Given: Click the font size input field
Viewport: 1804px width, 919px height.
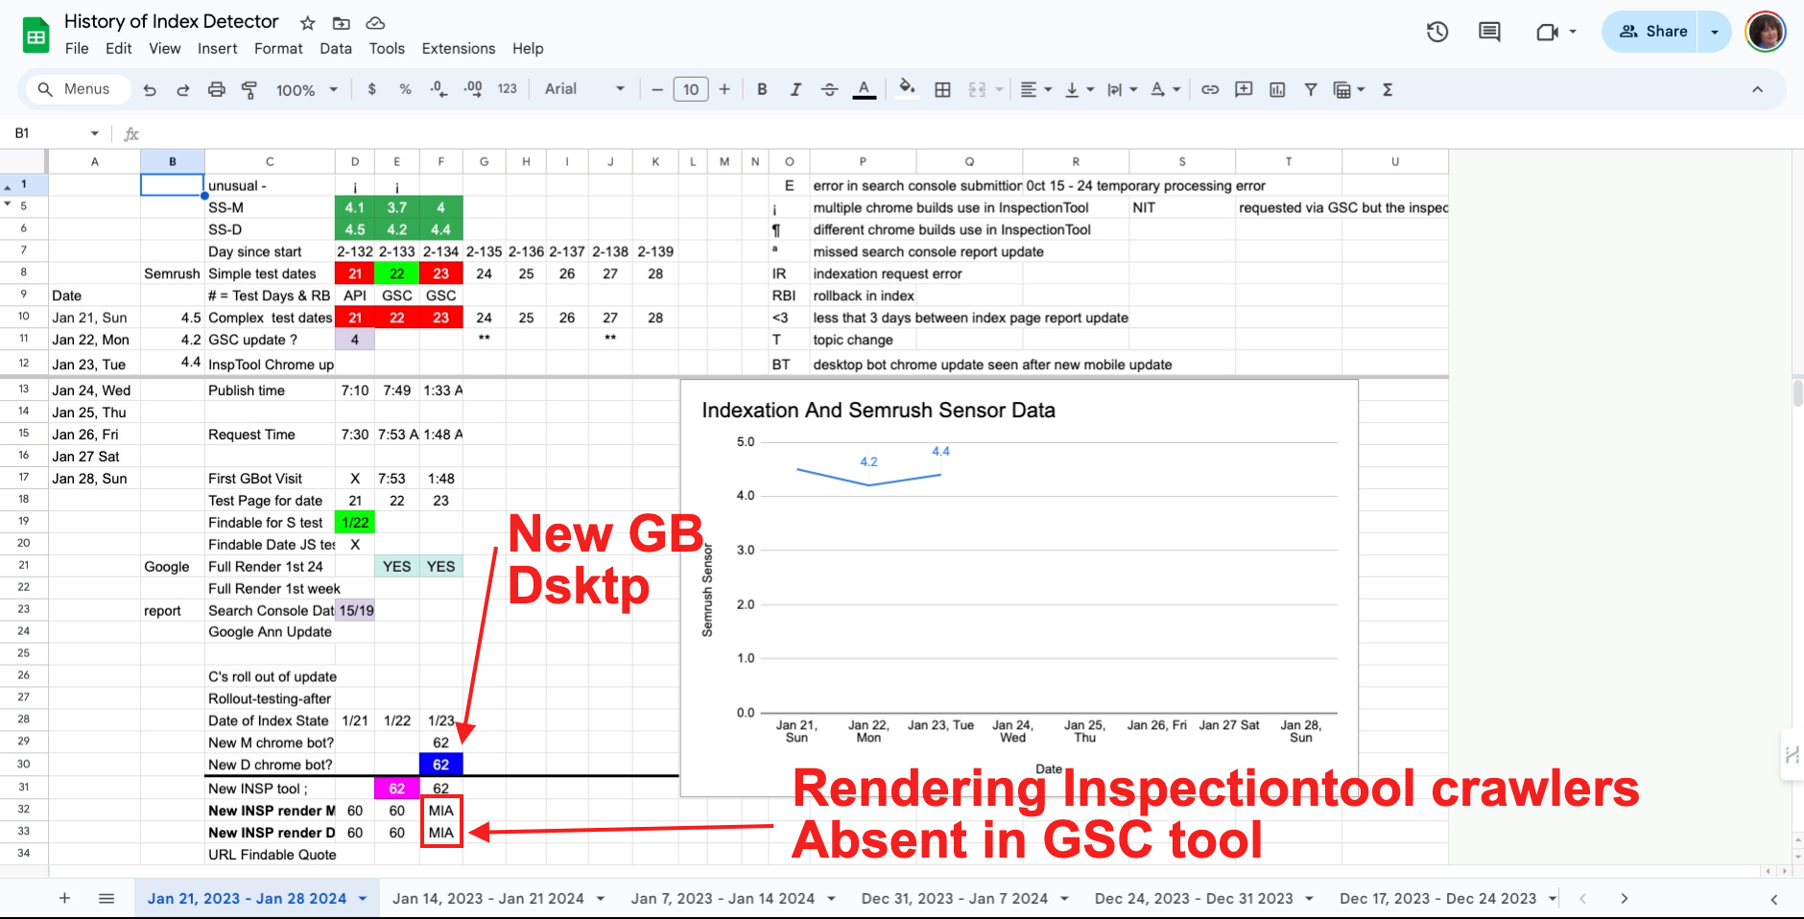Looking at the screenshot, I should (691, 89).
